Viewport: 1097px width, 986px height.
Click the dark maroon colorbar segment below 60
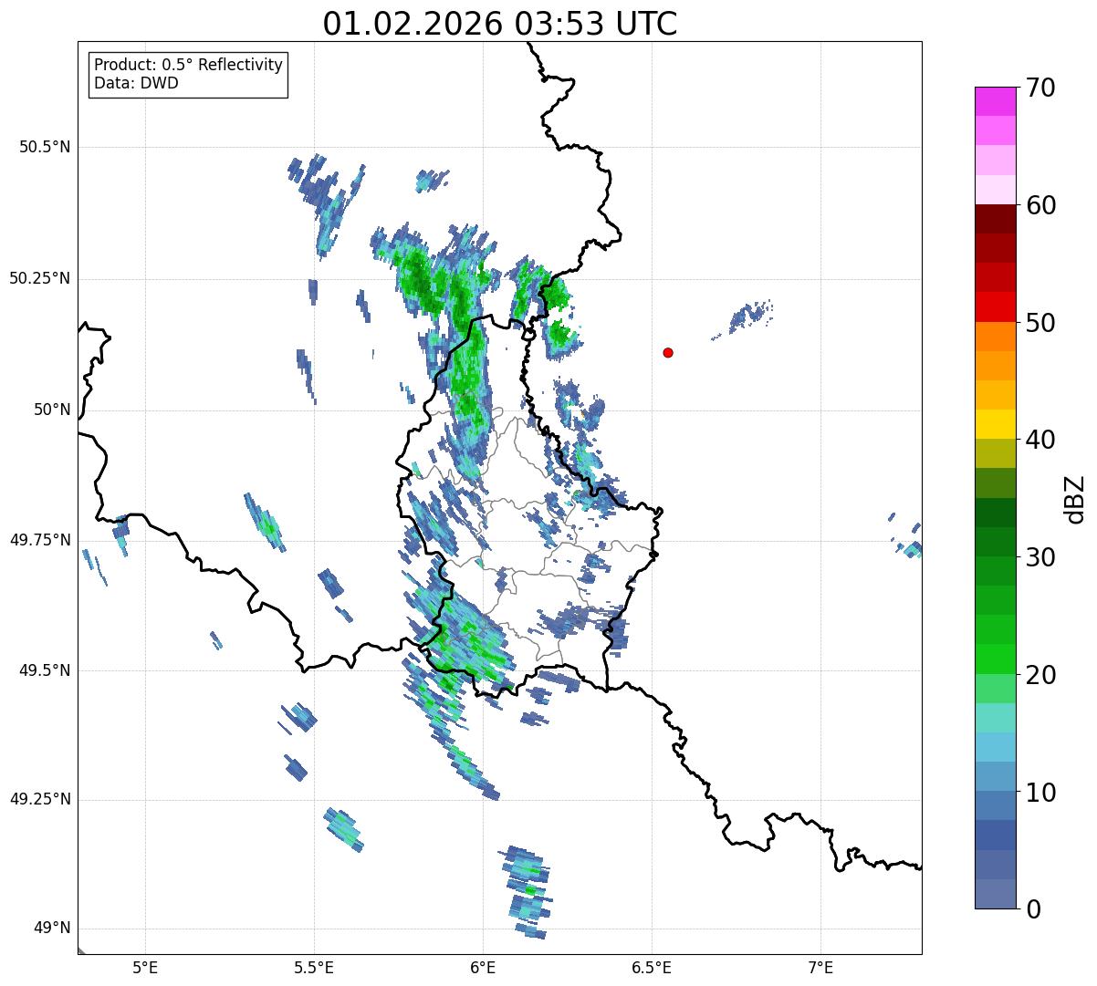pyautogui.click(x=996, y=219)
